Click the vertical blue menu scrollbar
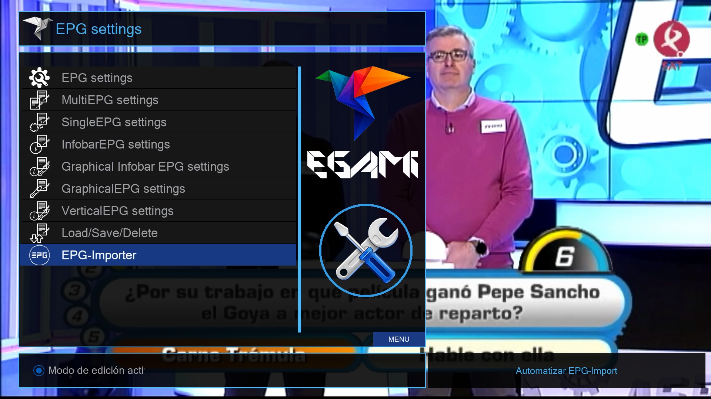Screen dimensions: 711x399 (300, 199)
